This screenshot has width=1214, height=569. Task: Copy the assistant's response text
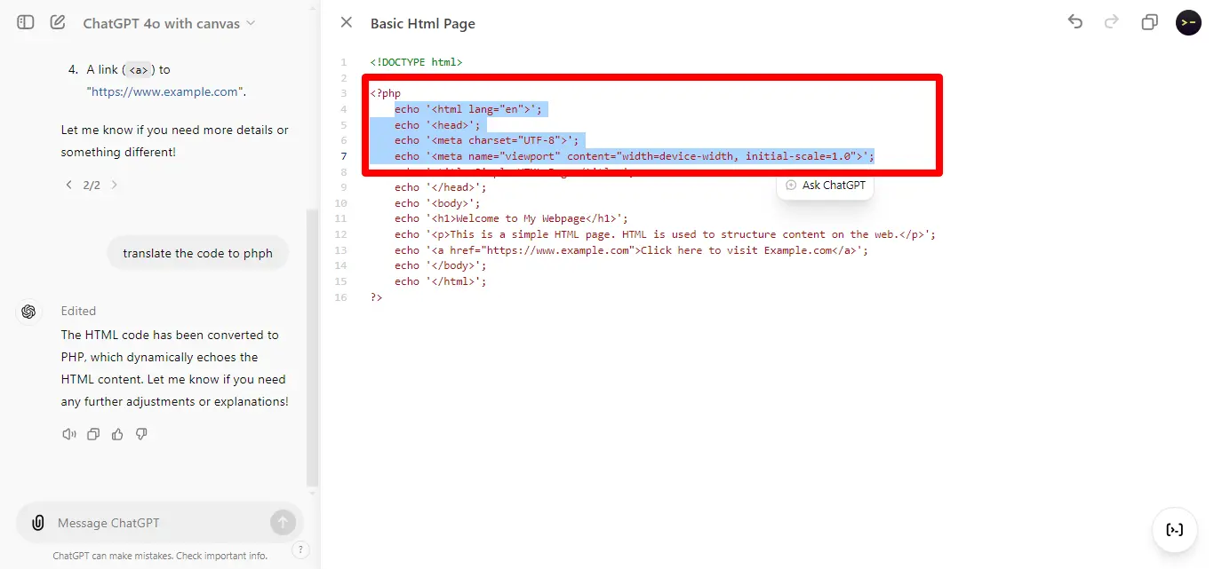click(93, 434)
